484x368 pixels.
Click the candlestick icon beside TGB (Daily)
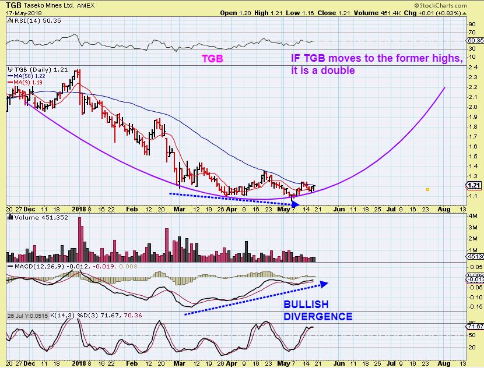pyautogui.click(x=10, y=70)
